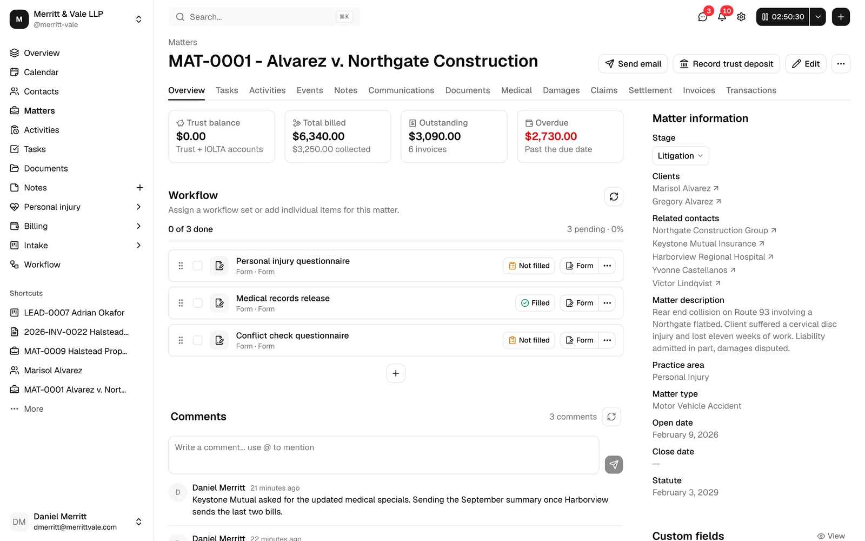Check the Personal injury questionnaire checkbox
The width and height of the screenshot is (865, 541).
(x=198, y=266)
